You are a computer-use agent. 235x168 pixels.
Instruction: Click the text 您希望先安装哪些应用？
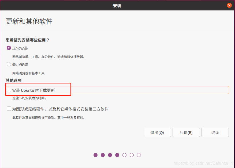tap(28, 40)
